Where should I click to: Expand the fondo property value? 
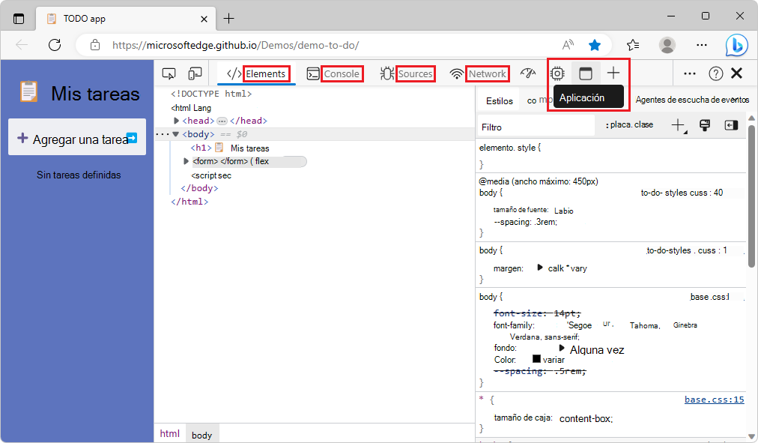tap(562, 348)
